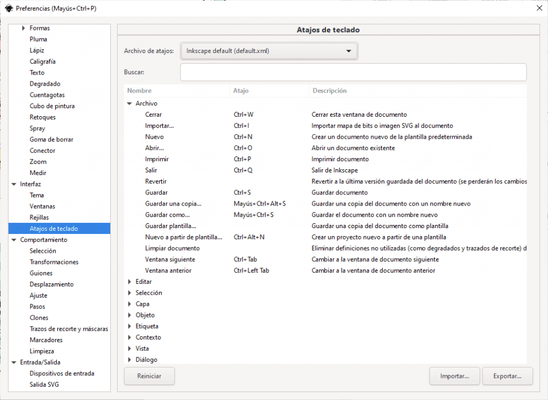This screenshot has height=400, width=548.
Task: Select Degradado in the sidebar
Action: tap(45, 84)
